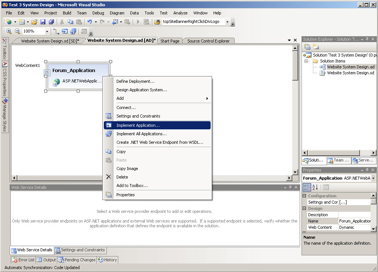
Task: Click Add New Solution Folder icon
Action: [316, 47]
